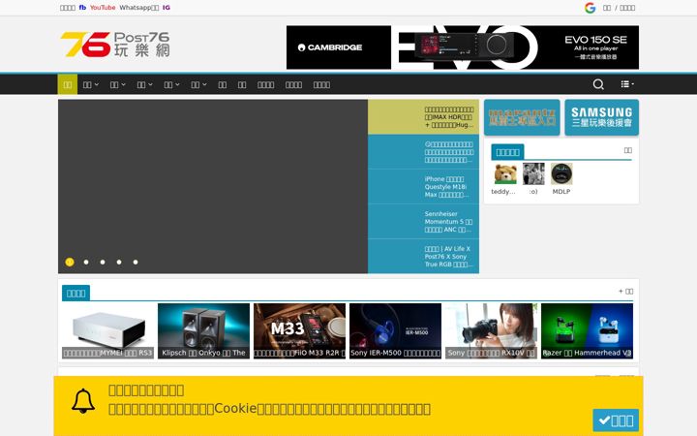Open the MYMEI RS3 article thumbnail
Screen dimensions: 697x436
click(107, 331)
